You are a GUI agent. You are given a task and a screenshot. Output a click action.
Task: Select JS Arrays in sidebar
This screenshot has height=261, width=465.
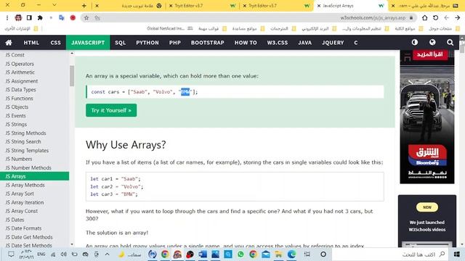34,176
